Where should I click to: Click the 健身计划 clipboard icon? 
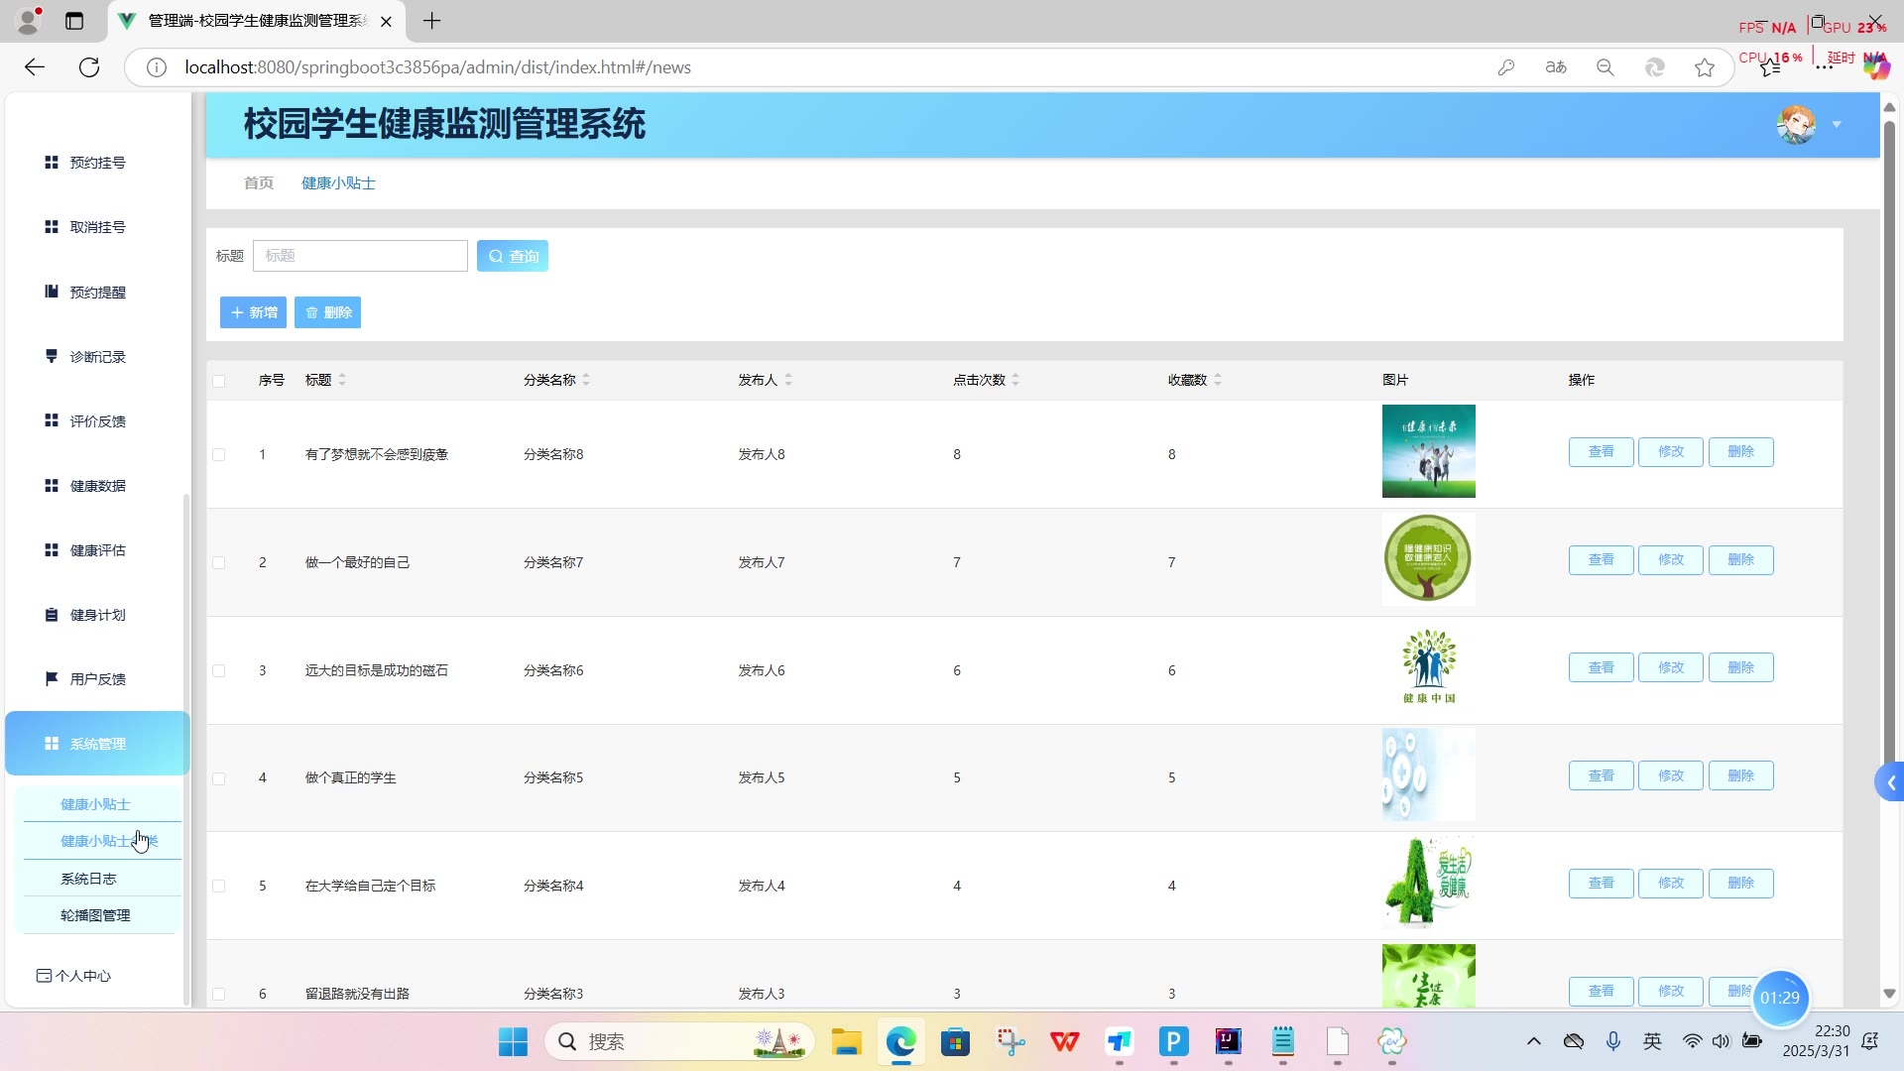(52, 615)
